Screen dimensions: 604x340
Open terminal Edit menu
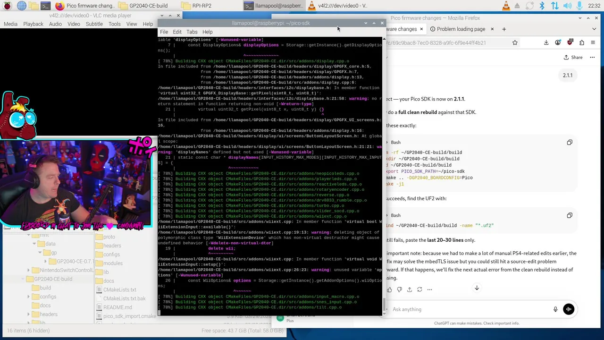coord(177,32)
